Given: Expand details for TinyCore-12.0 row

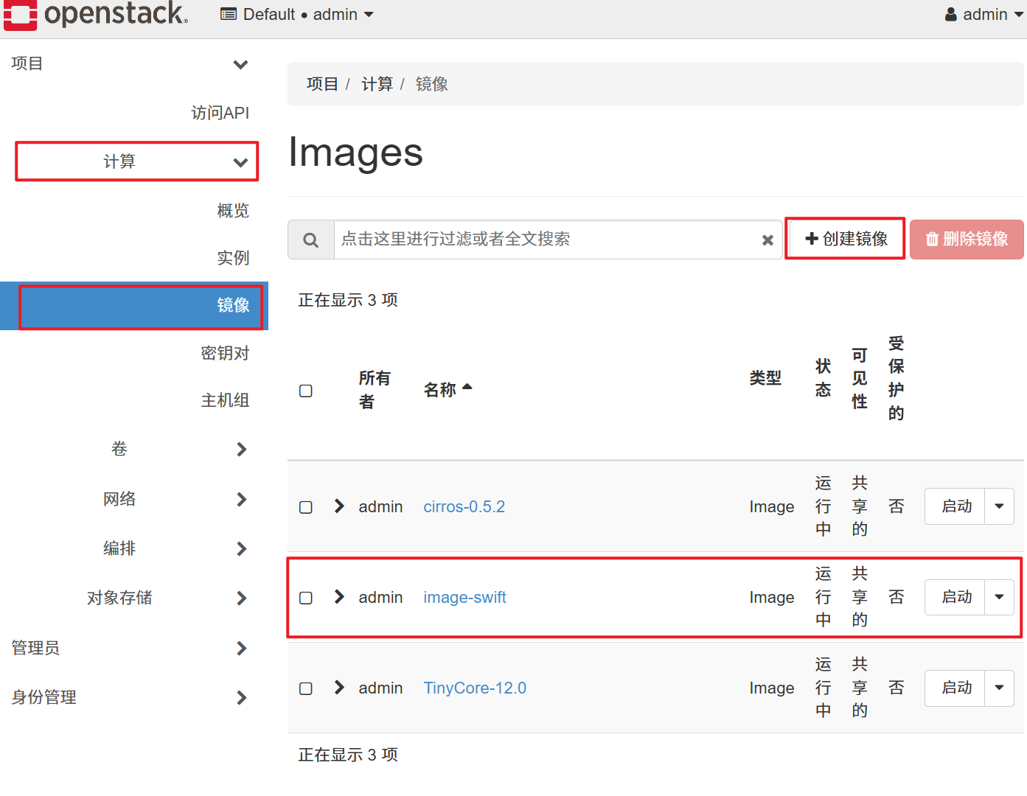Looking at the screenshot, I should [339, 688].
